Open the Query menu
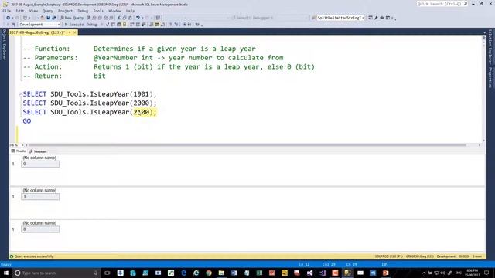This screenshot has height=278, width=495. 48,11
